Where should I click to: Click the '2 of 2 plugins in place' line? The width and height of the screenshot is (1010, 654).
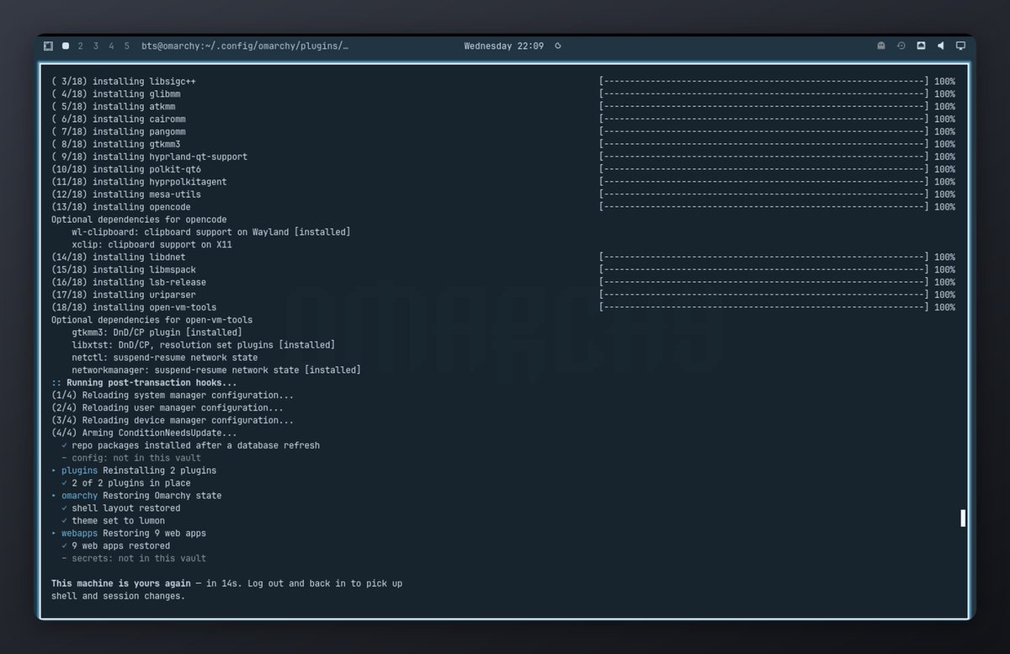[x=126, y=483]
